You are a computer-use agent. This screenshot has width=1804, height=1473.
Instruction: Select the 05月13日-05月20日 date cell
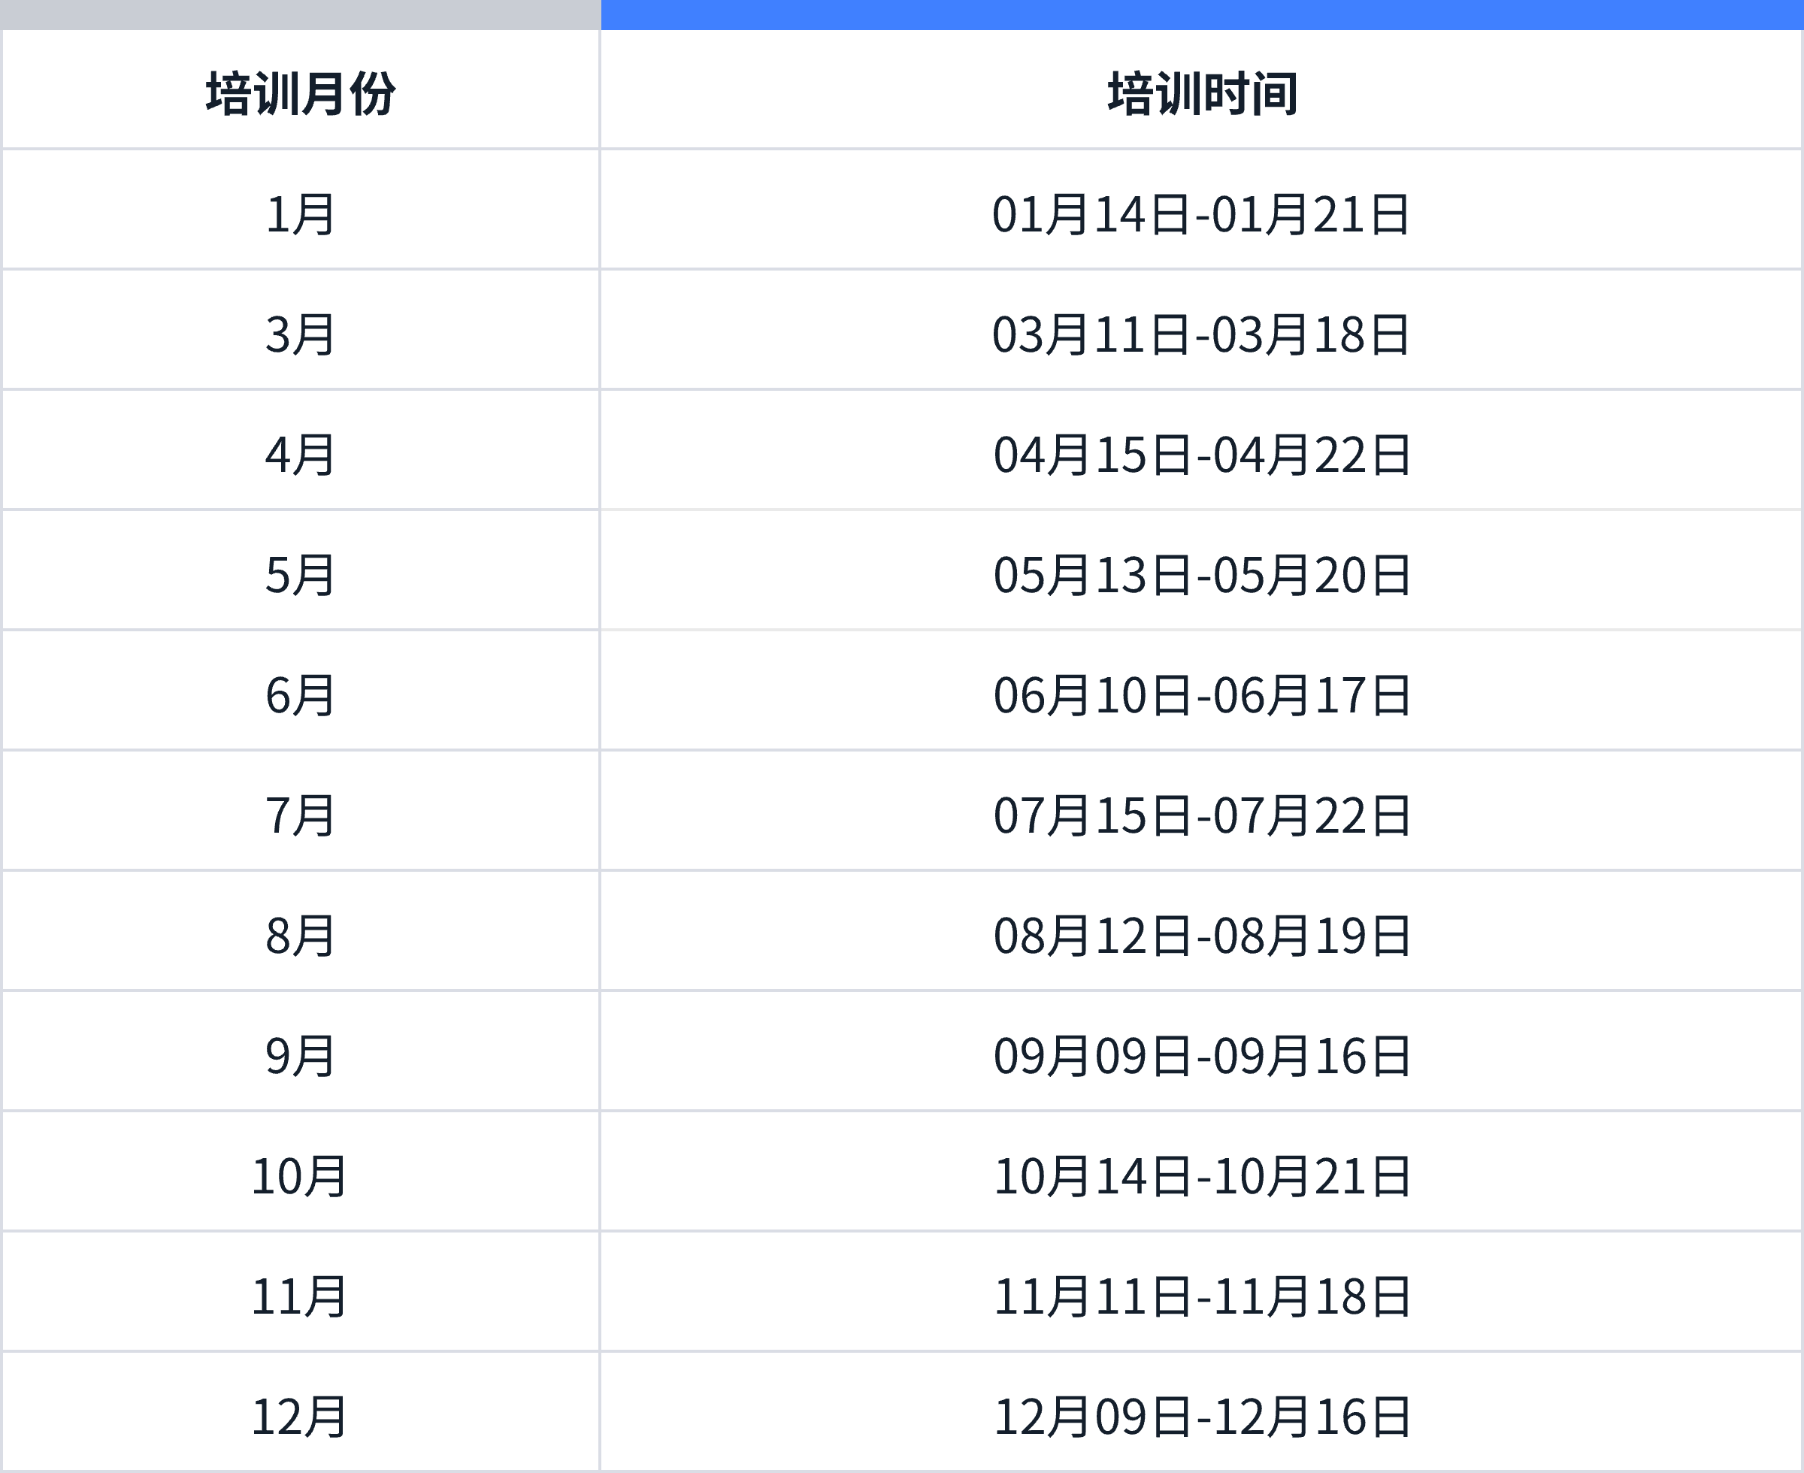point(1201,575)
